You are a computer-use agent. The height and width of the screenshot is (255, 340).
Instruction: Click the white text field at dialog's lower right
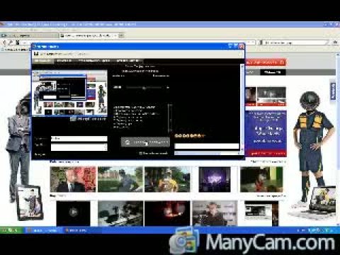[x=207, y=147]
